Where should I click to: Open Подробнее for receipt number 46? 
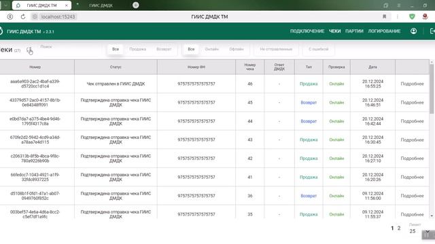412,84
